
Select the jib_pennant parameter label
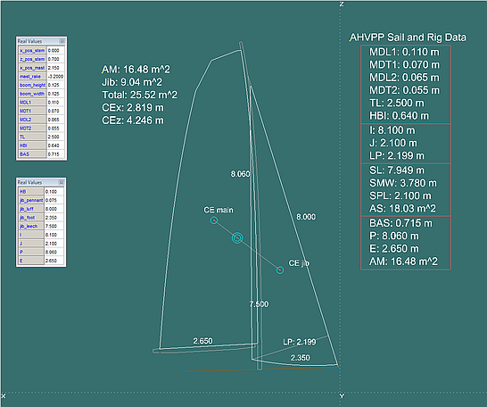click(x=31, y=200)
